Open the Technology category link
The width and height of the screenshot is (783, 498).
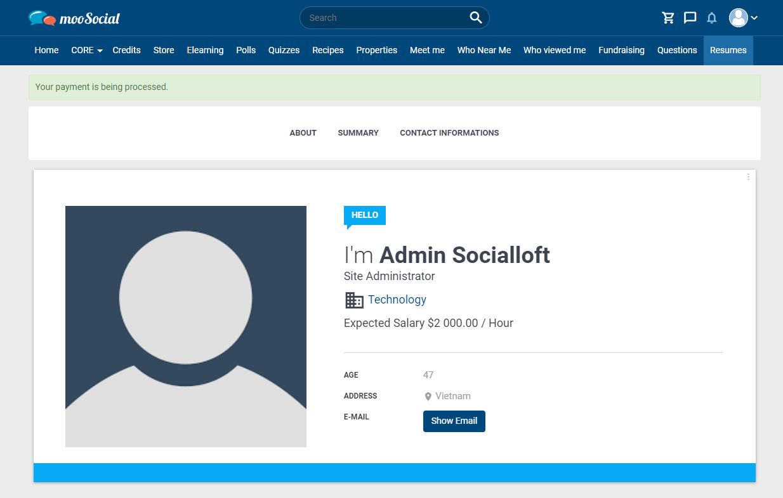click(397, 300)
